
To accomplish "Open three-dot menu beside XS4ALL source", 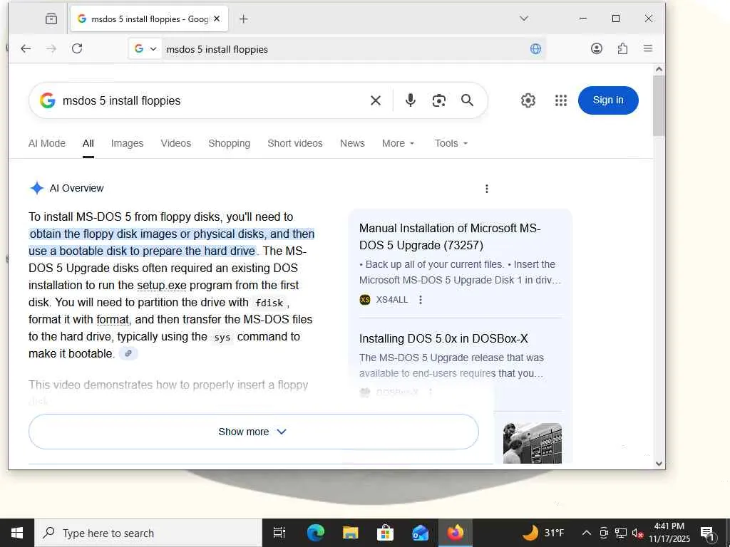I will pyautogui.click(x=421, y=300).
